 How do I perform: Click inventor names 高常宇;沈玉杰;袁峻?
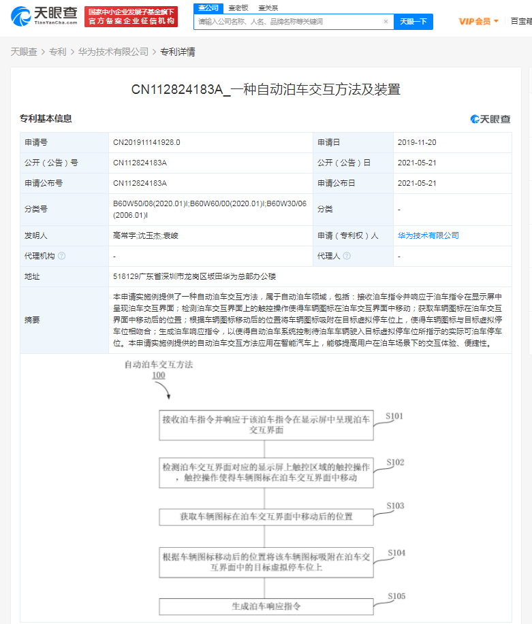click(x=146, y=235)
